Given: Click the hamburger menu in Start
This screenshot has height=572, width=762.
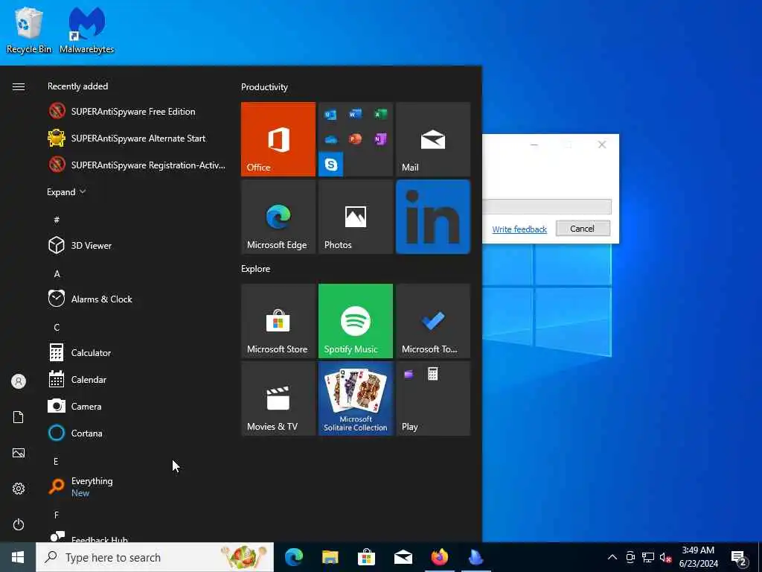Looking at the screenshot, I should click(x=19, y=86).
